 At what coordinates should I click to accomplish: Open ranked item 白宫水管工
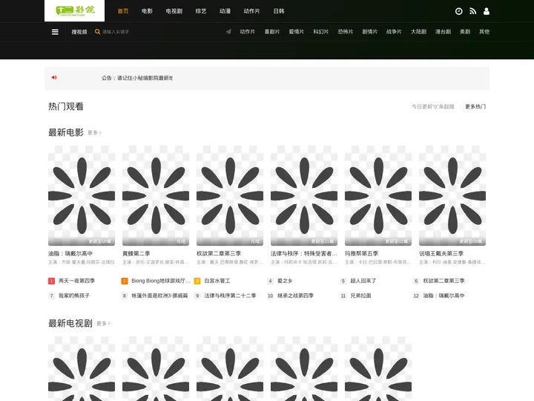pos(217,281)
